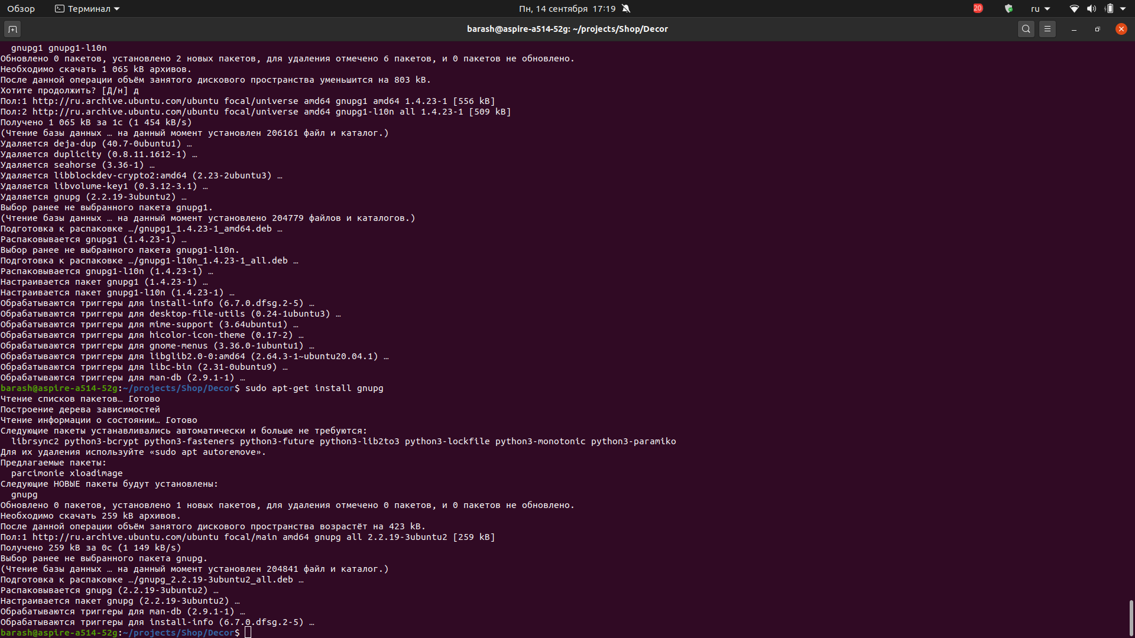
Task: Expand the system menu arrow
Action: point(1123,9)
